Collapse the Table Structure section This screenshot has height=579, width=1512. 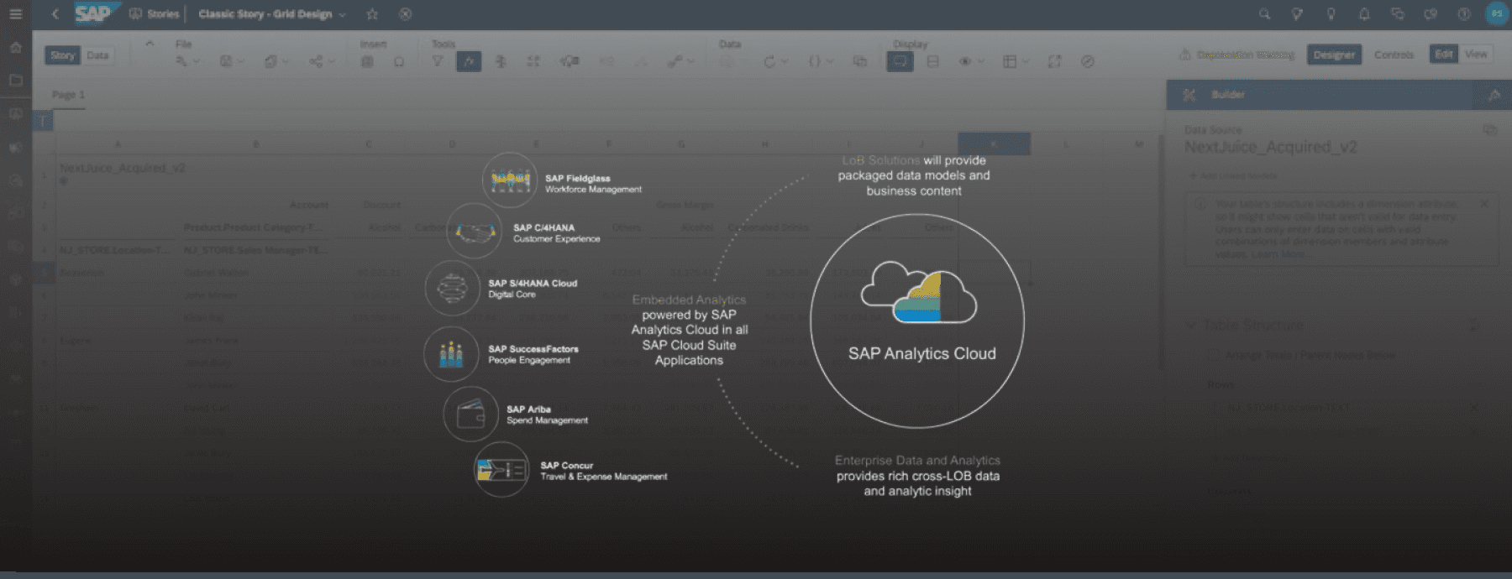pyautogui.click(x=1190, y=325)
